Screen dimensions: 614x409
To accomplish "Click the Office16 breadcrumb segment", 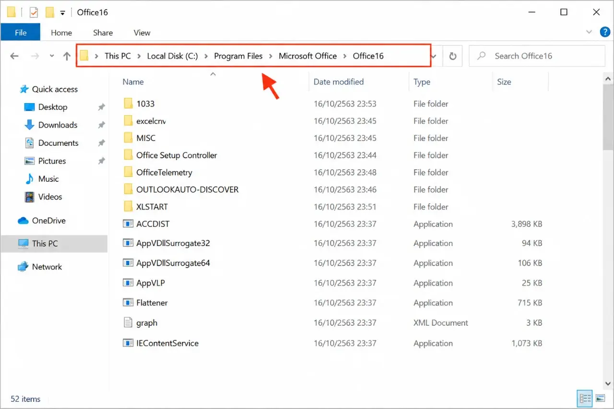I will (x=368, y=56).
